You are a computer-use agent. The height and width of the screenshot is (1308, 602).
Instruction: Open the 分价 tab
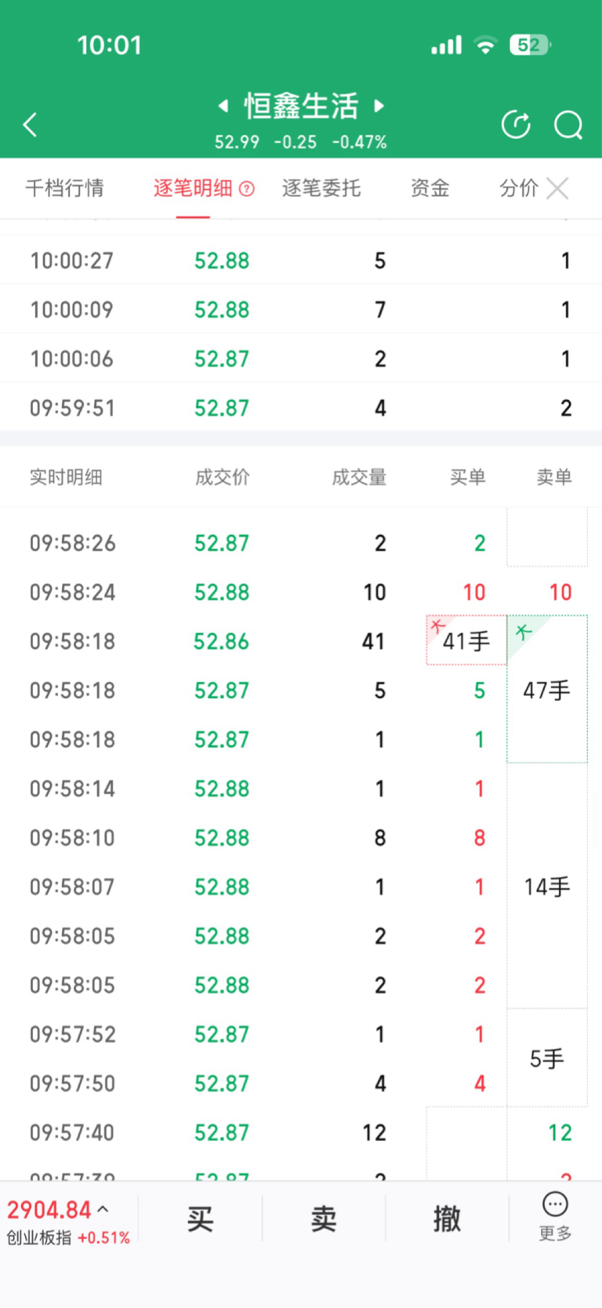click(519, 188)
